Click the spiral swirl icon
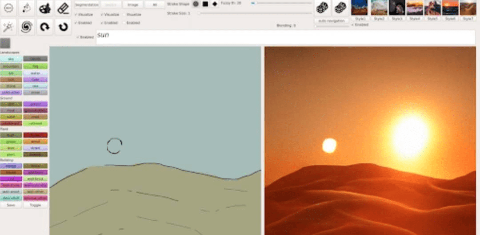This screenshot has height=235, width=480. tap(26, 27)
